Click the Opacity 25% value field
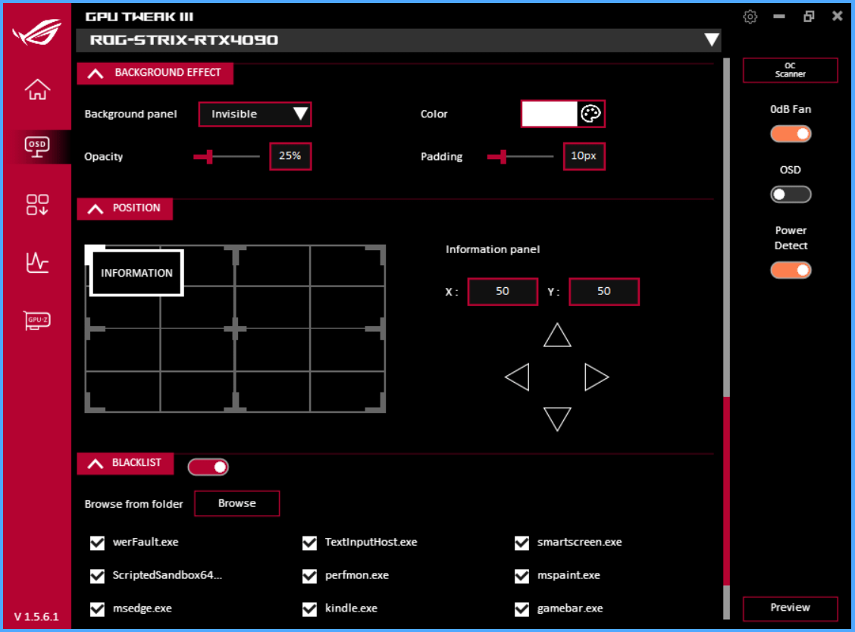This screenshot has width=855, height=632. (x=290, y=156)
